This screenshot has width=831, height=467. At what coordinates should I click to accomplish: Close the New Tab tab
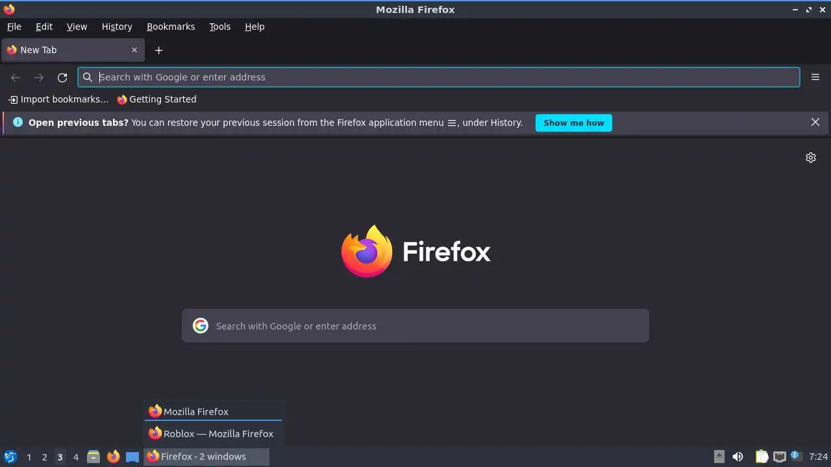tap(134, 50)
